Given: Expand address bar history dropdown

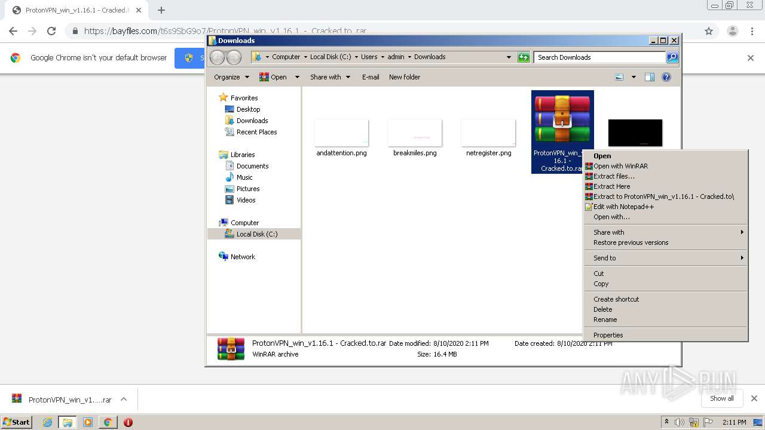Looking at the screenshot, I should 509,57.
